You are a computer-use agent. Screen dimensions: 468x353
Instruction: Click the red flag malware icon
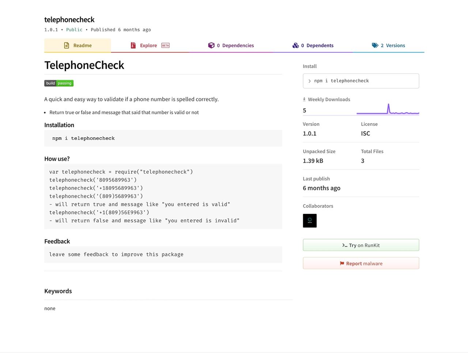click(x=342, y=263)
